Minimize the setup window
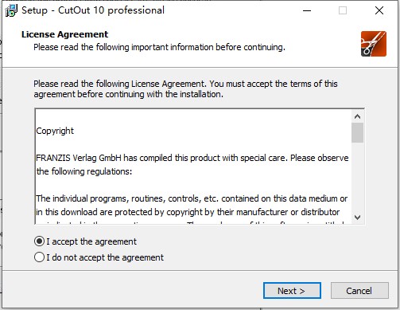 click(307, 10)
